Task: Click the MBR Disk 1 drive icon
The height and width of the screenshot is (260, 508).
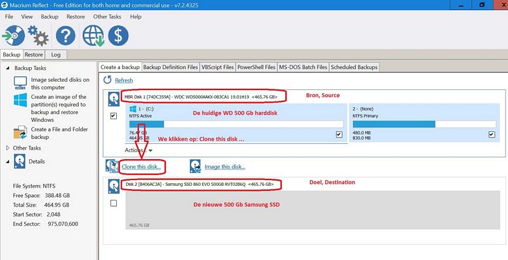Action: [x=114, y=100]
